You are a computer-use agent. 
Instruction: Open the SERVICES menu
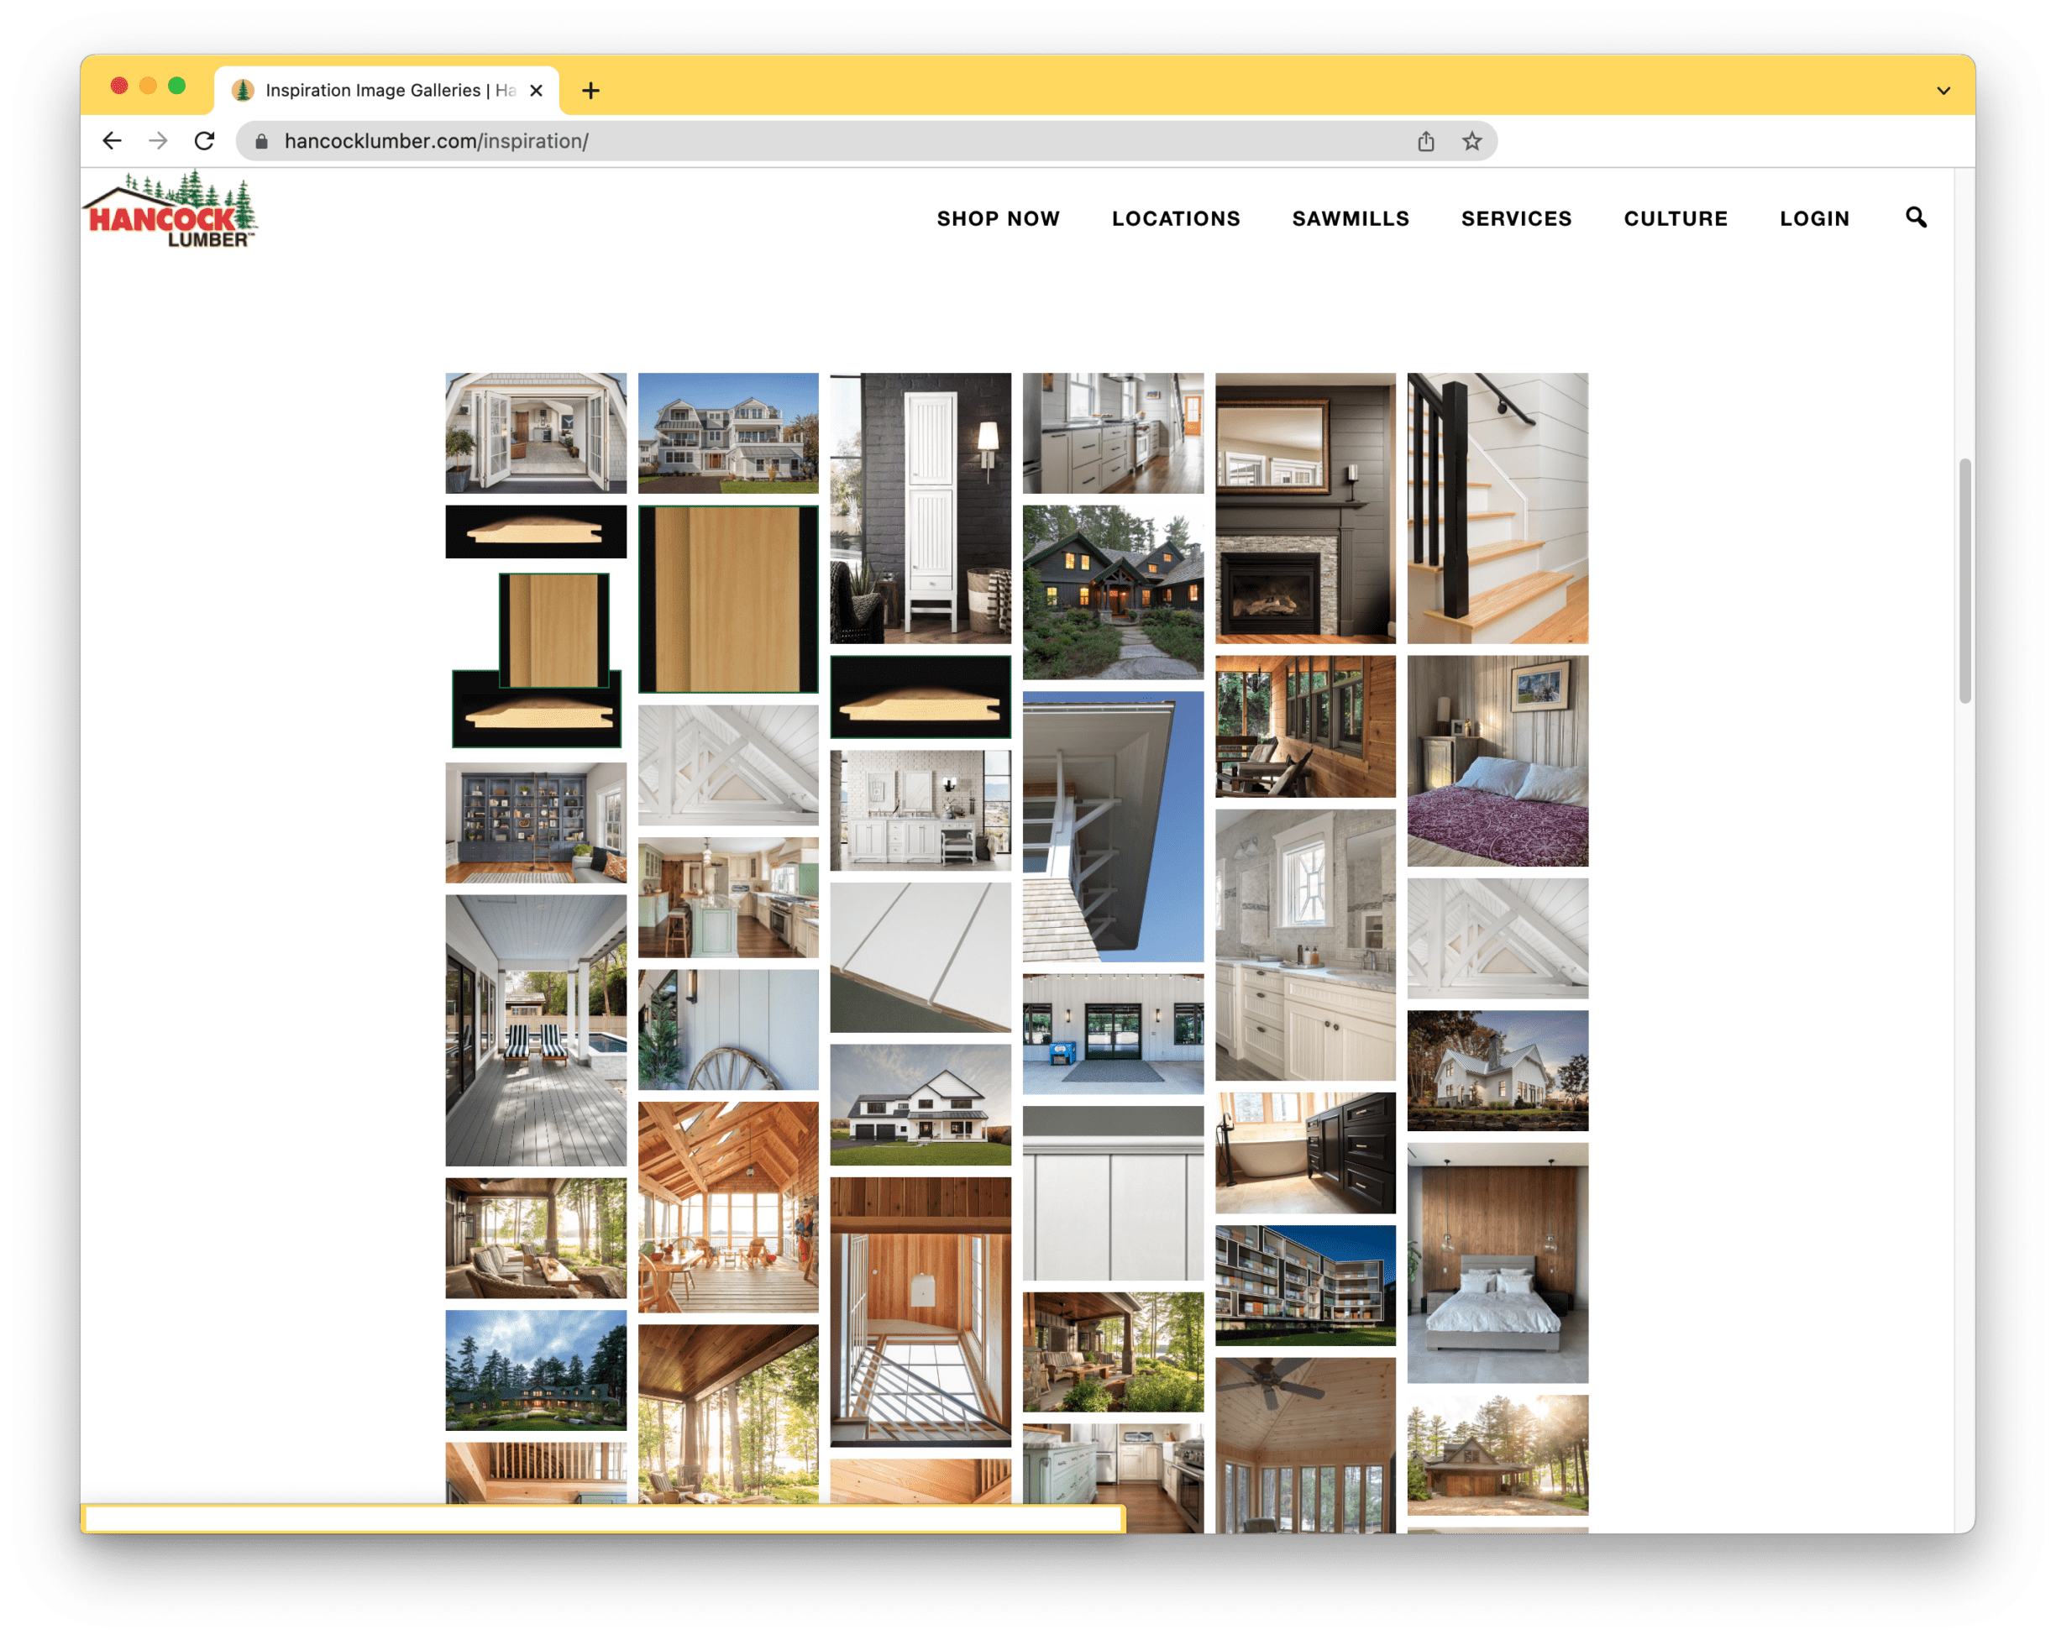[x=1515, y=218]
